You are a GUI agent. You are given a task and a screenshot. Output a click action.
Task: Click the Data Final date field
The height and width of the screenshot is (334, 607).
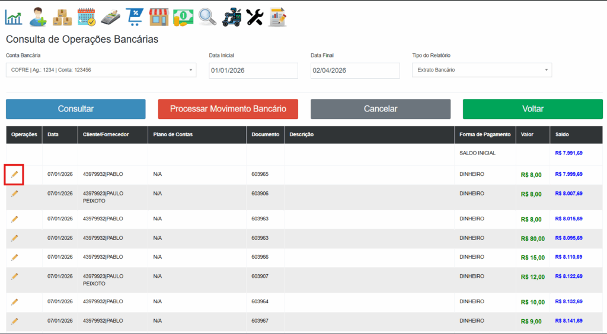tap(354, 70)
